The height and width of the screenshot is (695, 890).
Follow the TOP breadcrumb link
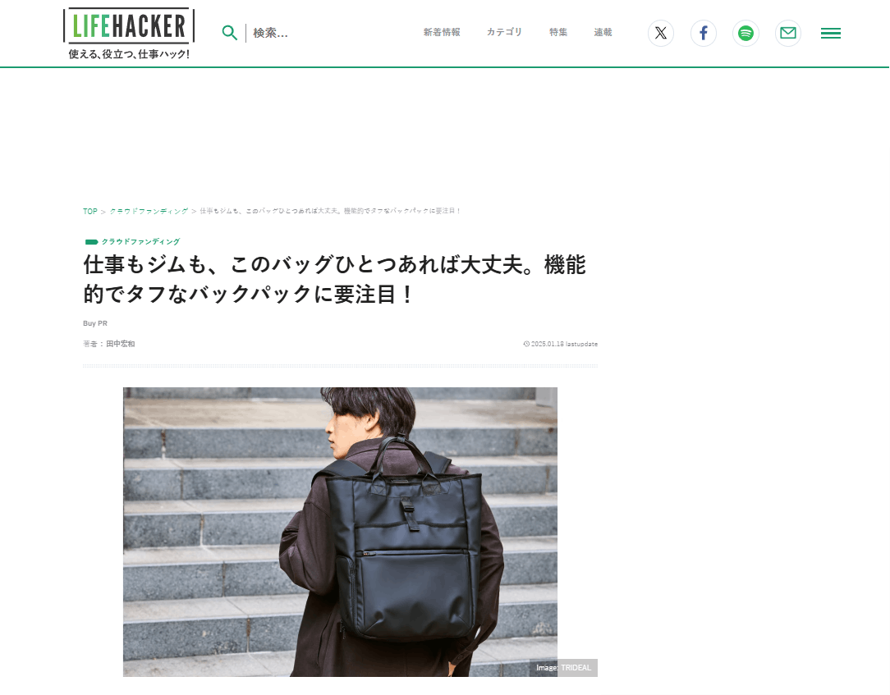90,211
